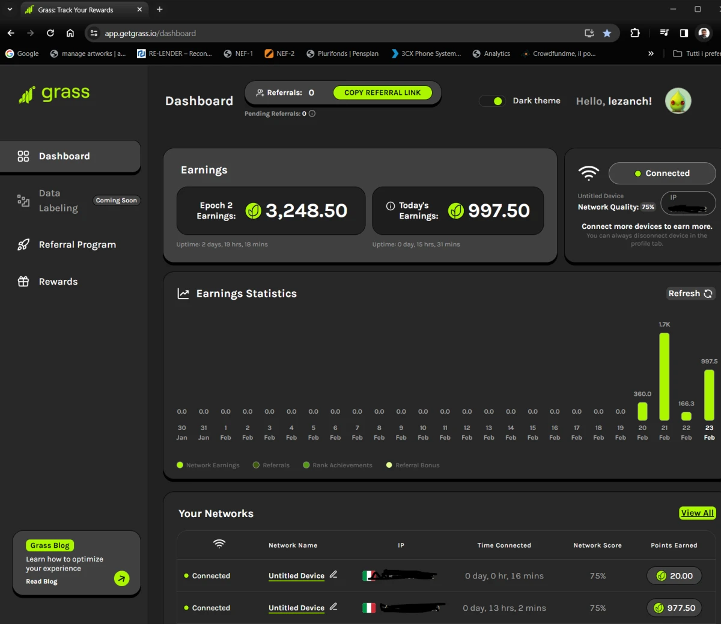
Task: Click the Today's Earnings info icon
Action: click(391, 206)
